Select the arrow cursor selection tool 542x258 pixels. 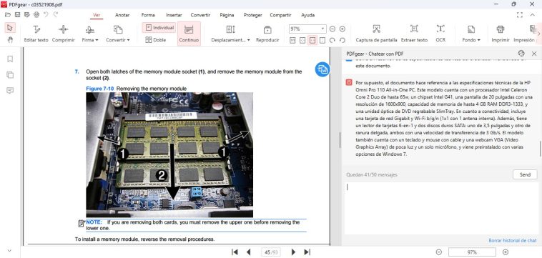point(10,28)
